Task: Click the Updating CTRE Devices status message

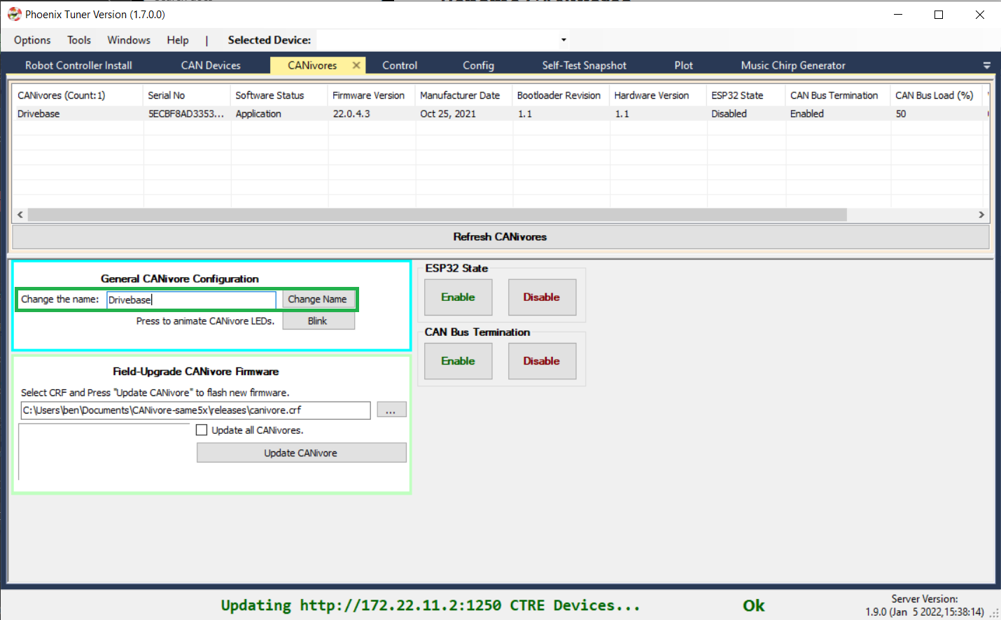Action: (x=430, y=605)
